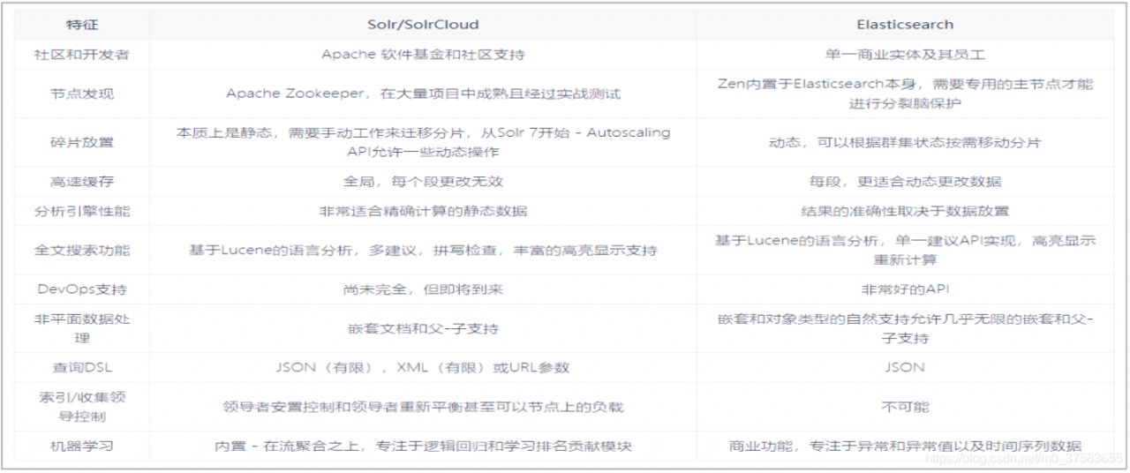
Task: Click the 商业功能，专注于异常 cell
Action: tap(905, 447)
